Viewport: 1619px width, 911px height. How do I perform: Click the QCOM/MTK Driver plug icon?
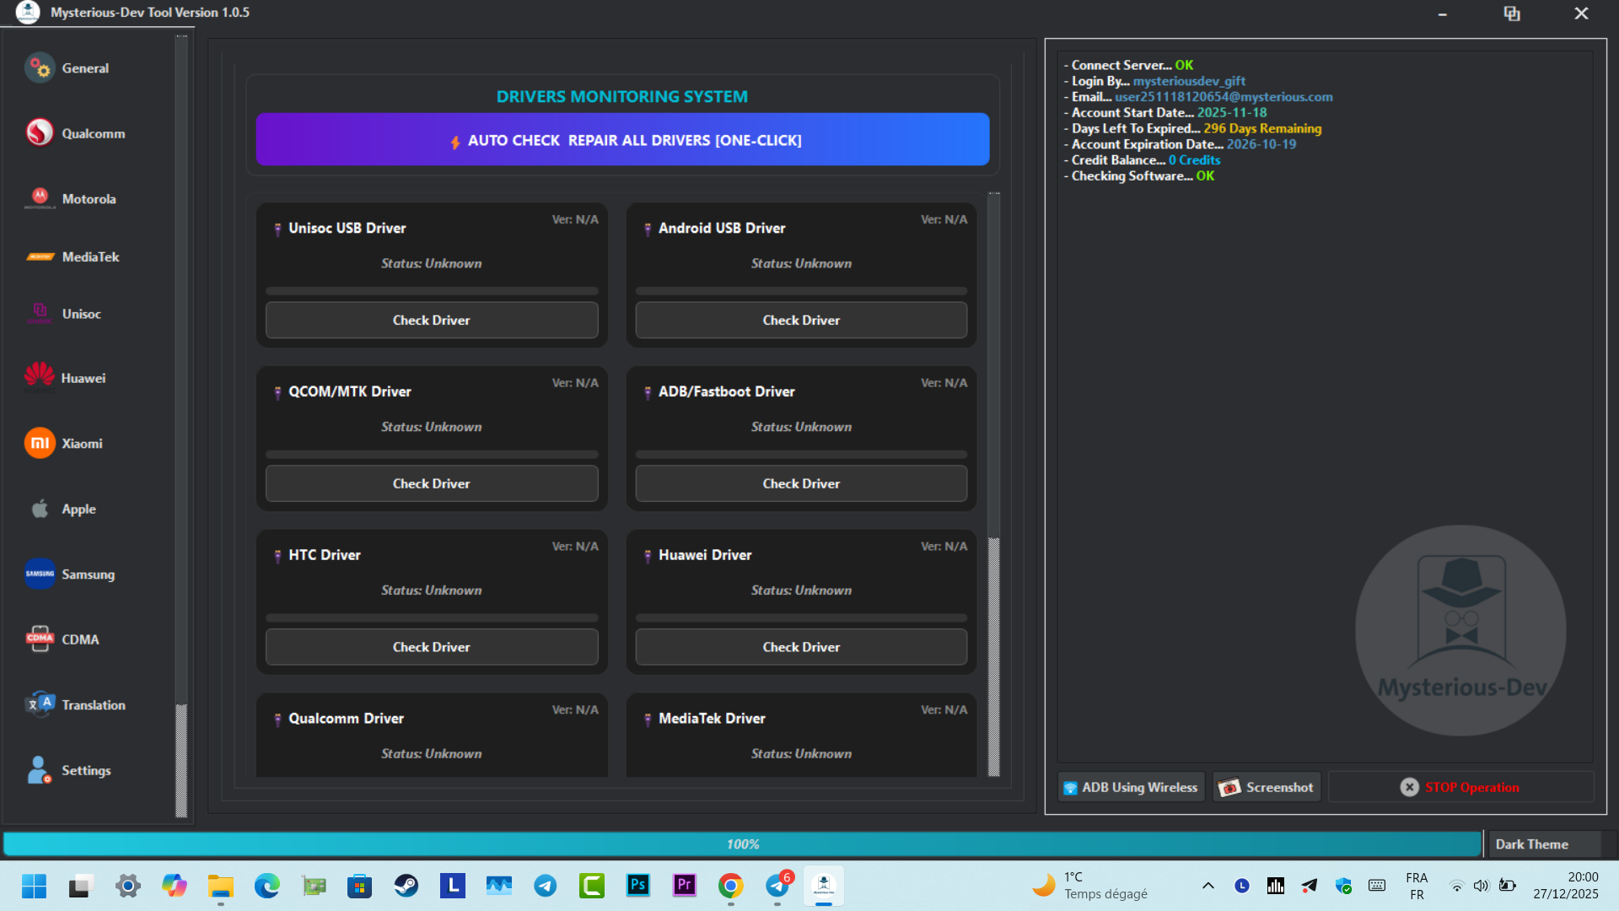pos(277,392)
